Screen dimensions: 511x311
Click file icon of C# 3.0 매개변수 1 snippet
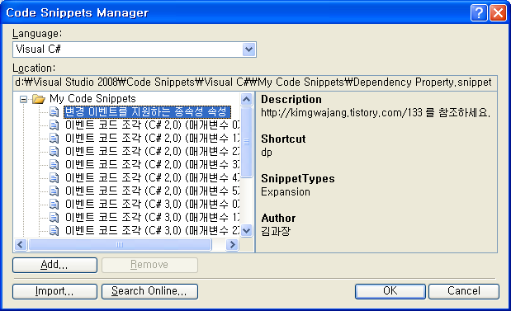click(54, 217)
